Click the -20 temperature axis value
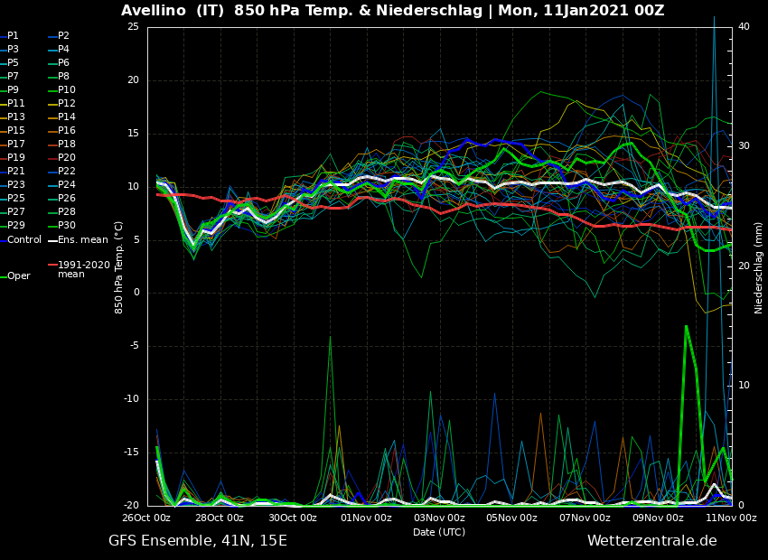768x560 pixels. [132, 506]
